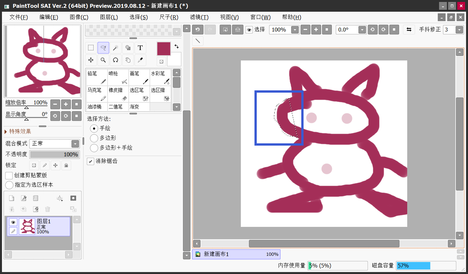468x274 pixels.
Task: Click the 新建画布1 document tab
Action: 236,254
